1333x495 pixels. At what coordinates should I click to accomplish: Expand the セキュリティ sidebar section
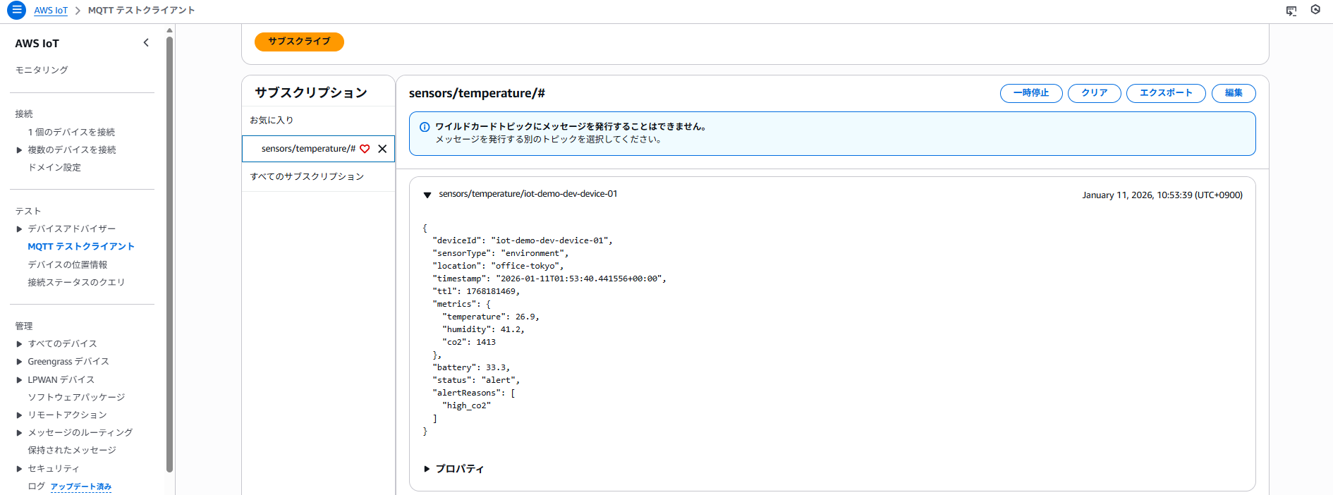click(x=19, y=469)
